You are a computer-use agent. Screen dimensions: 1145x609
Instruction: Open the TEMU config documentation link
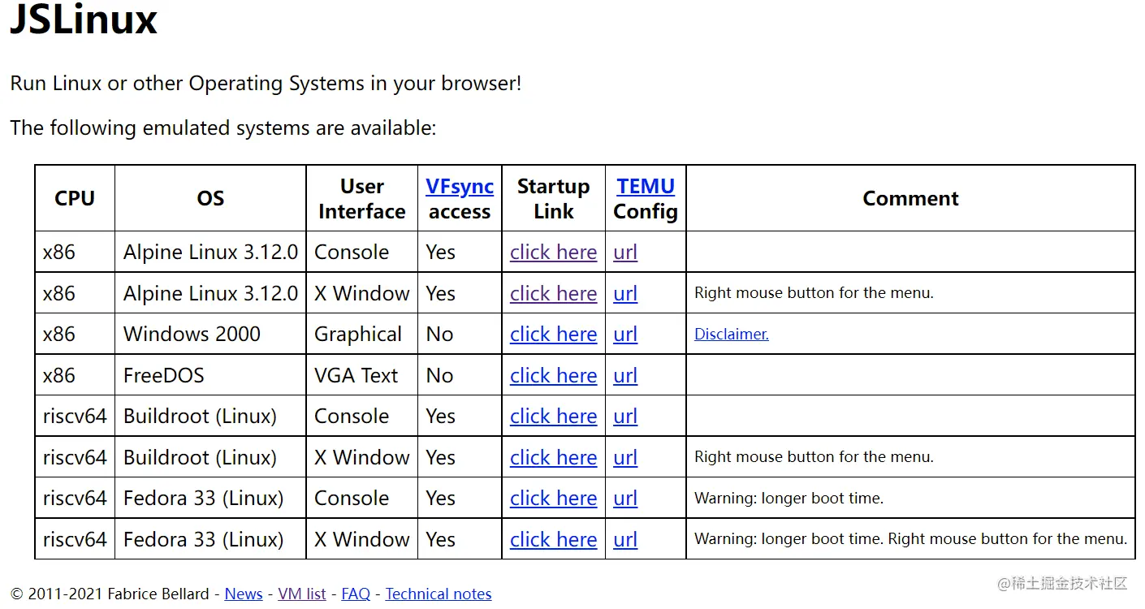point(645,186)
